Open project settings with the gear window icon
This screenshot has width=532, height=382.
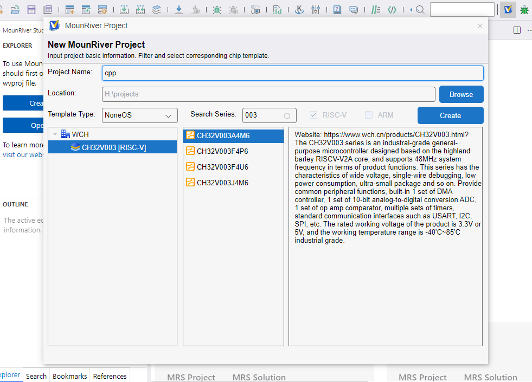click(x=102, y=10)
